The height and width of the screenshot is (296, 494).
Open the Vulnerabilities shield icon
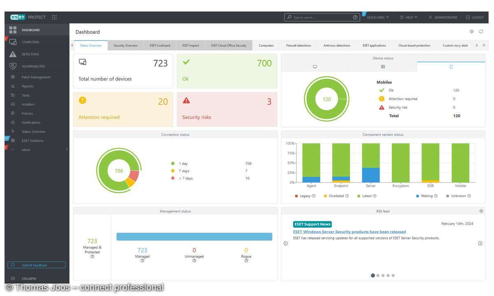coord(14,66)
